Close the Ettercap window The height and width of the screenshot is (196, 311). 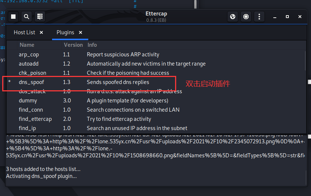point(300,17)
